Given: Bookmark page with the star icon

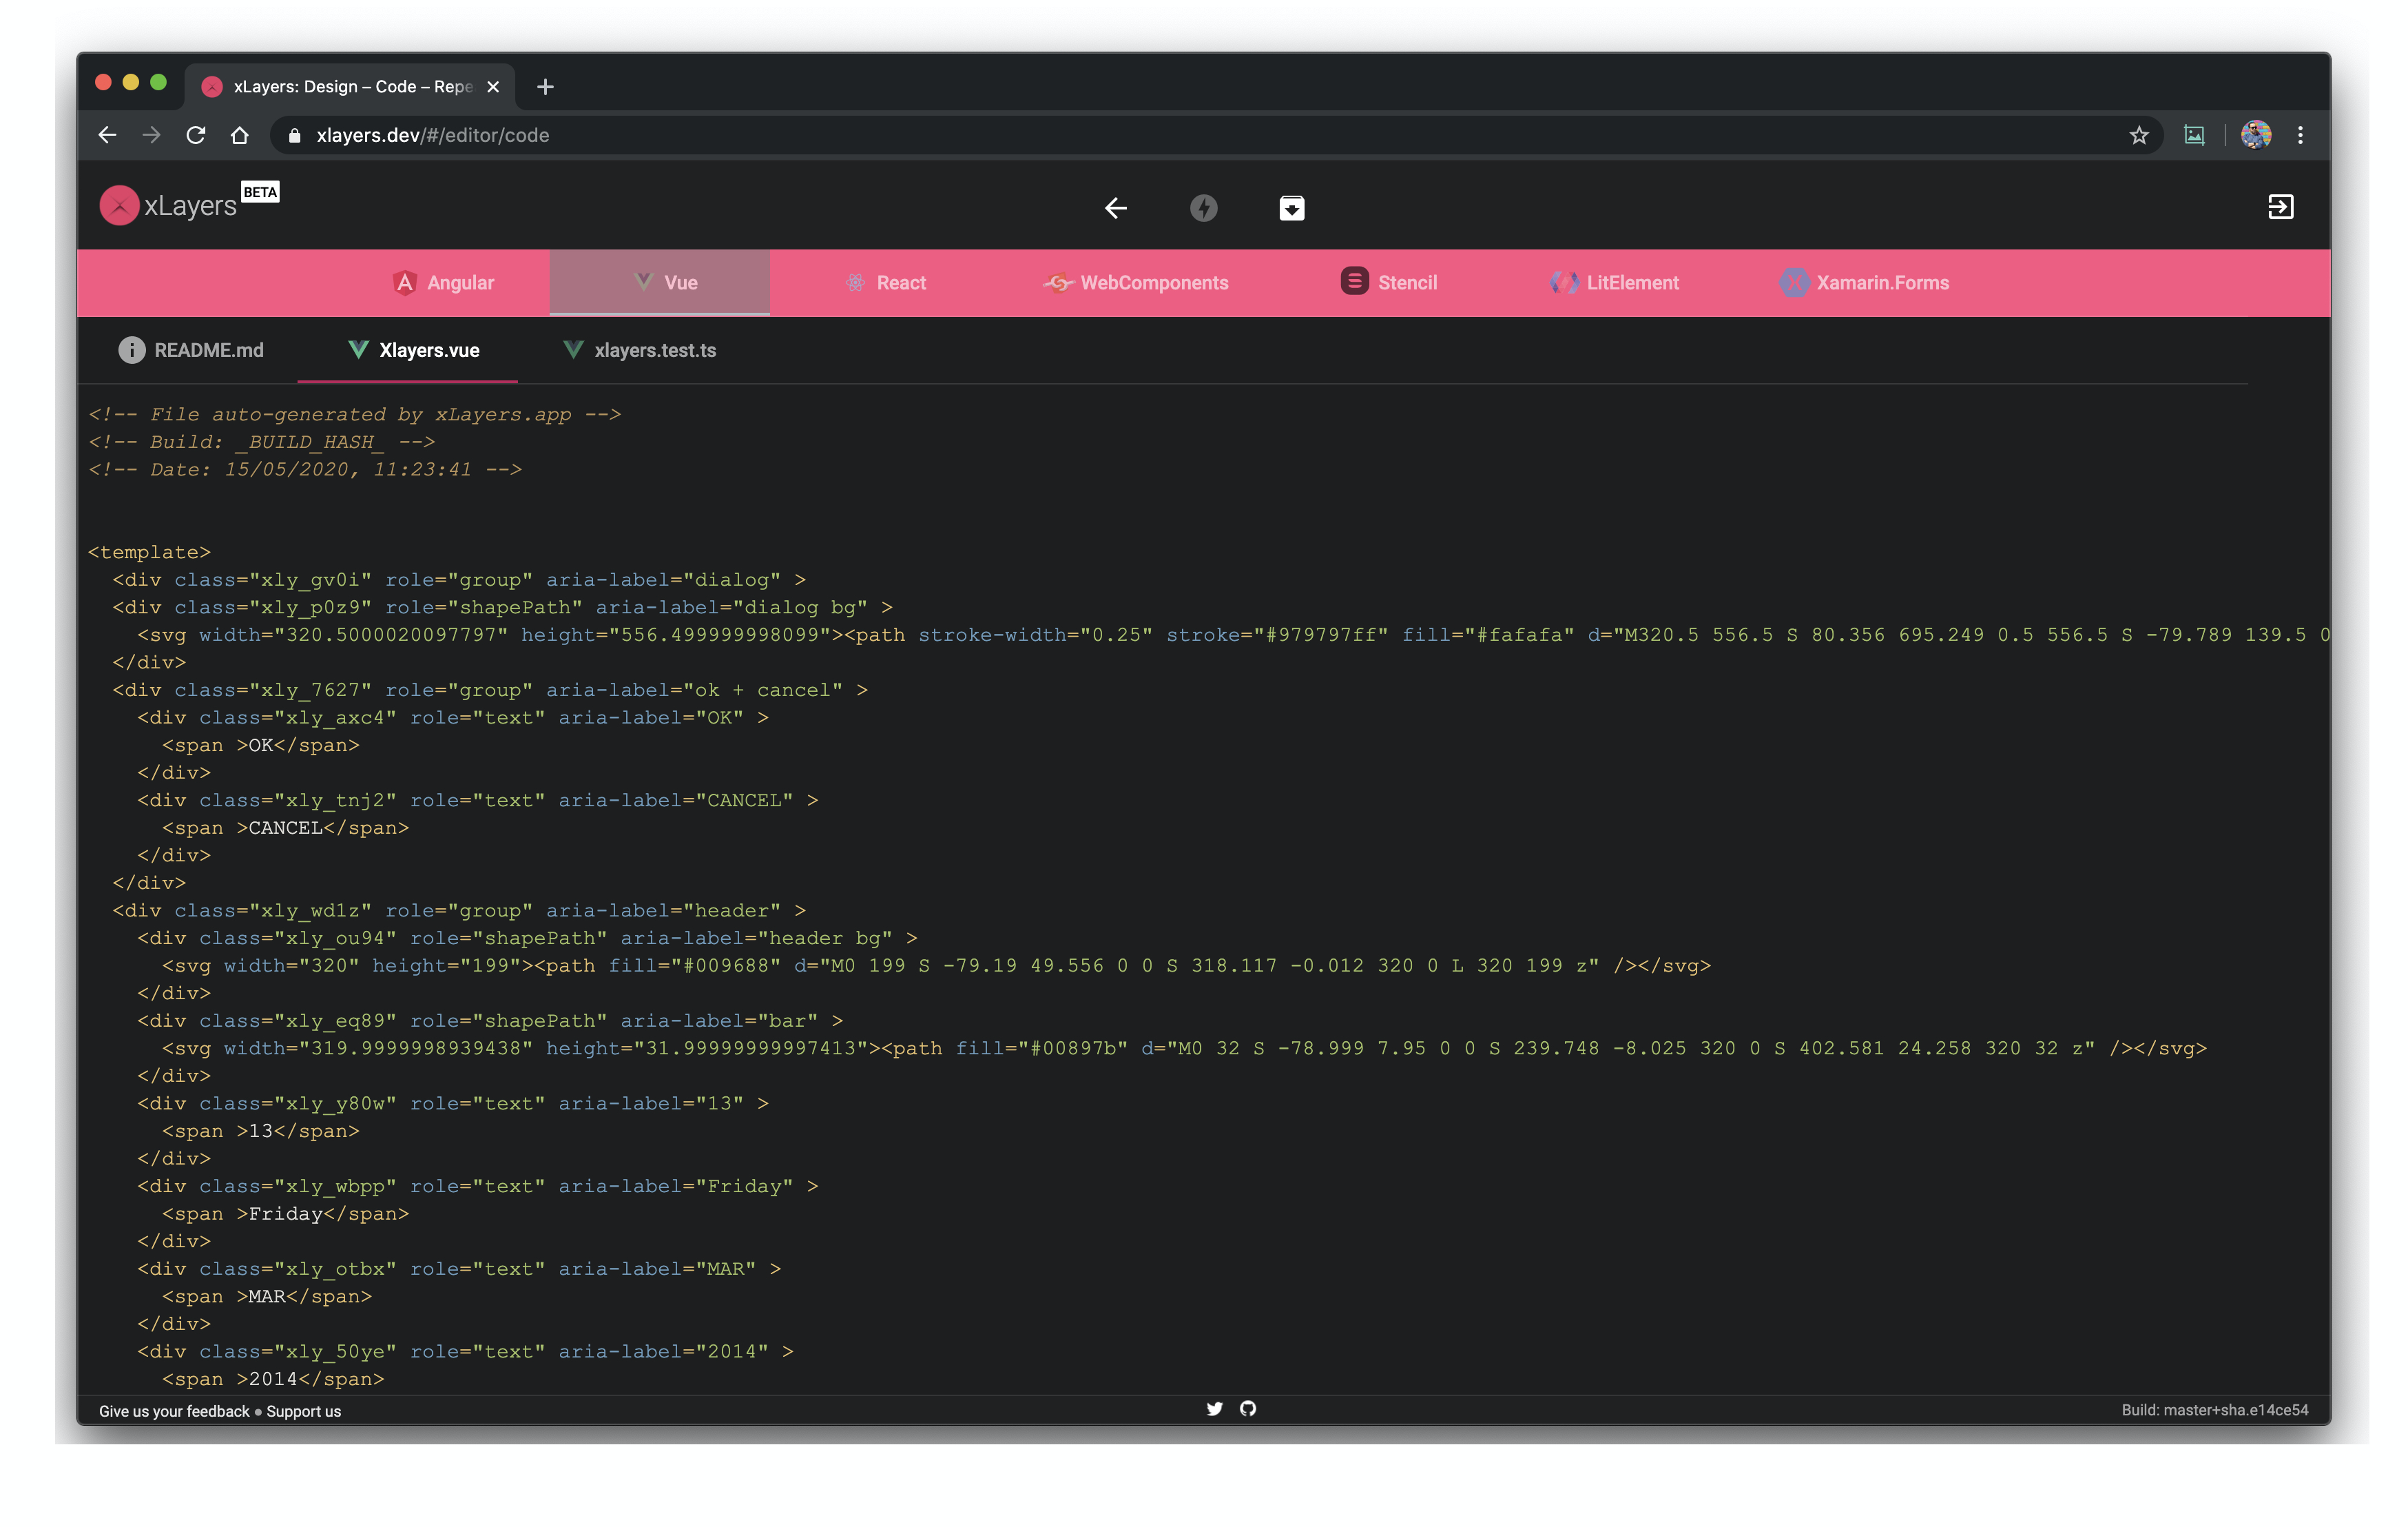Looking at the screenshot, I should pos(2138,135).
